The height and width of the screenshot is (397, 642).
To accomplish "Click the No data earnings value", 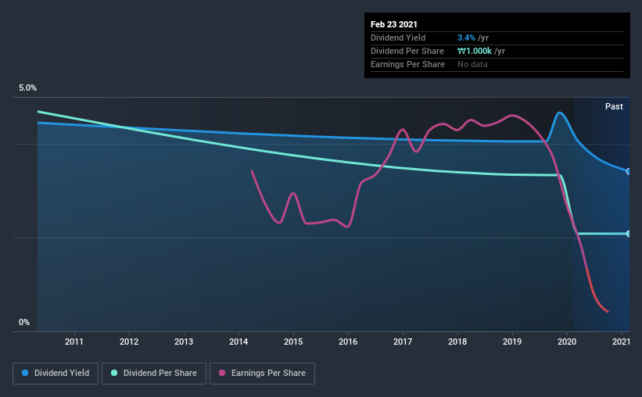I will 472,64.
